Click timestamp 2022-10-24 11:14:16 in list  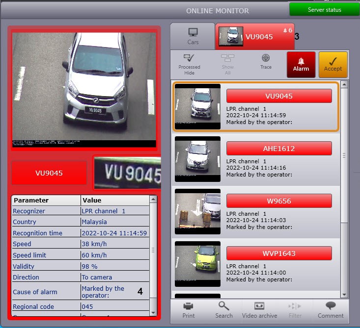click(256, 168)
